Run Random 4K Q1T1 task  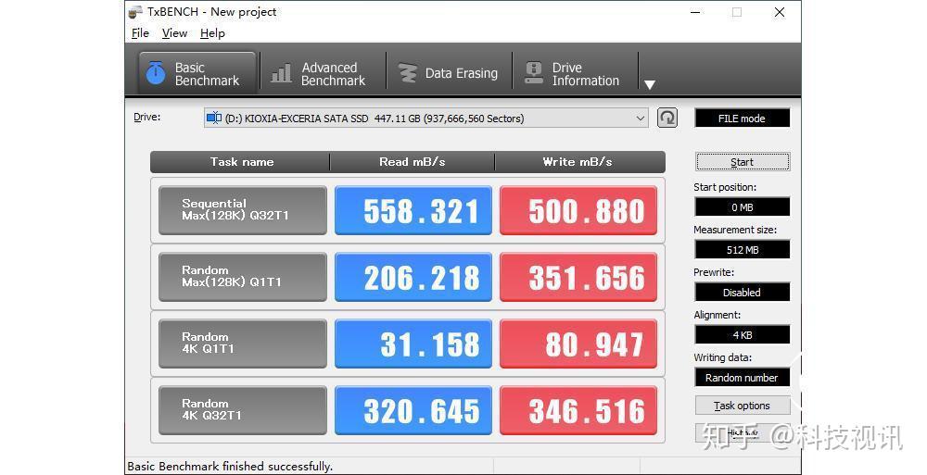pyautogui.click(x=242, y=344)
